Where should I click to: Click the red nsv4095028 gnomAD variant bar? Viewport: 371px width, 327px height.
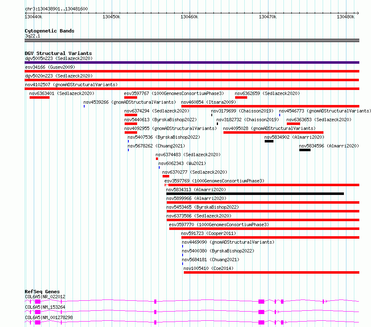(x=273, y=132)
